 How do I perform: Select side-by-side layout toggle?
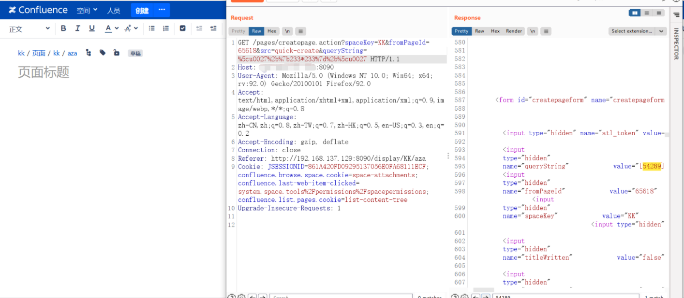(635, 13)
